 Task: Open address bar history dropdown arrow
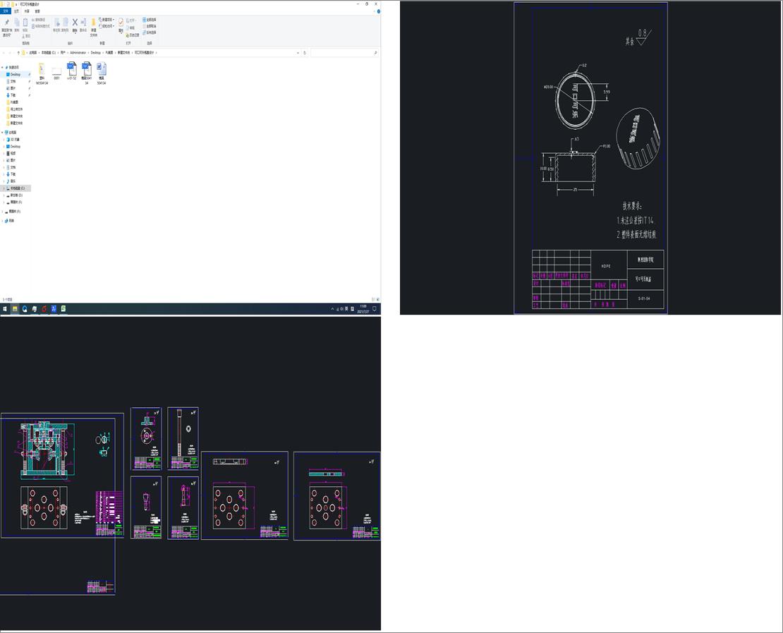pos(298,52)
